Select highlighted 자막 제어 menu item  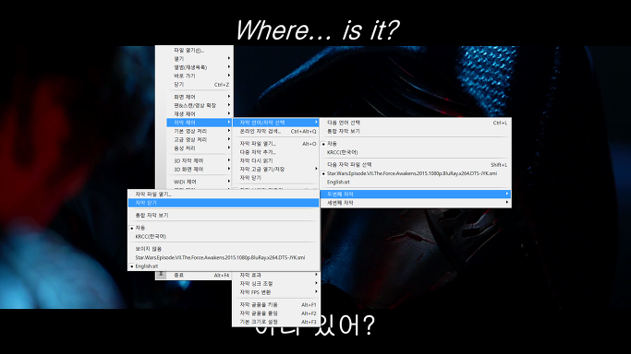(200, 122)
